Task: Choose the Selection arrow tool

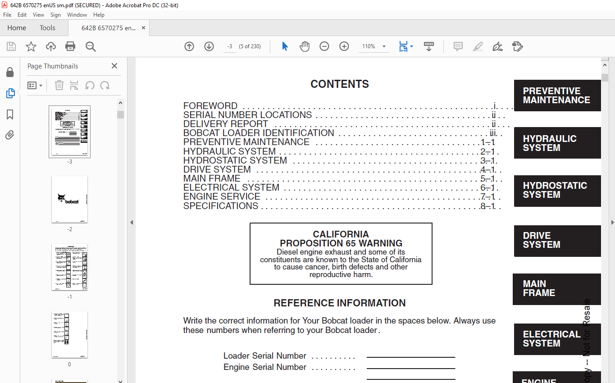Action: pos(285,46)
